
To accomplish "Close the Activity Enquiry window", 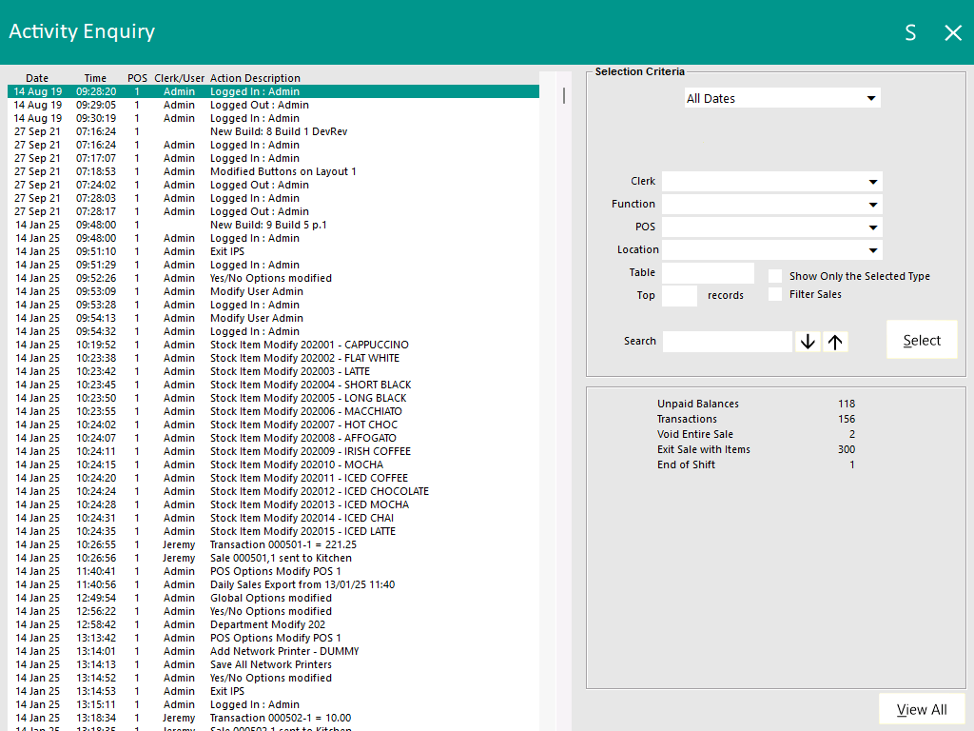I will 952,33.
